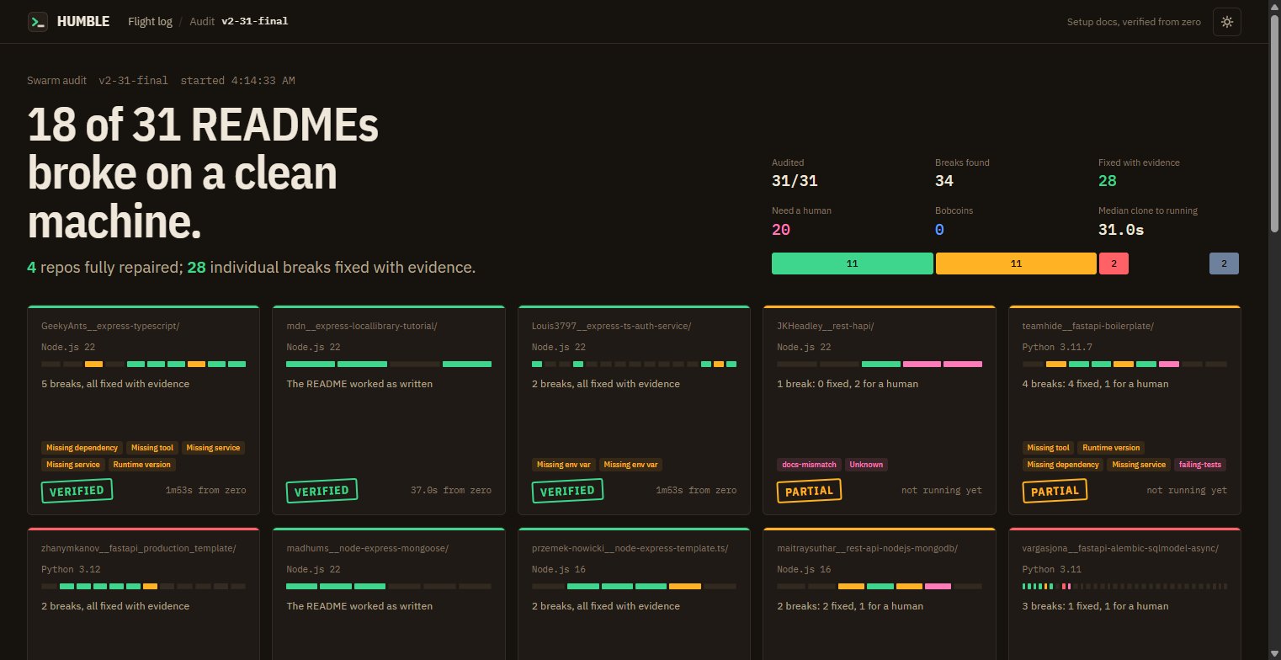Click the VERIFIED stamp on GeekyAnts card
1281x660 pixels.
pos(77,491)
